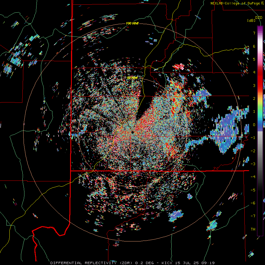Click the -4 value on the color scale
265x265 pixels.
(x=253, y=177)
